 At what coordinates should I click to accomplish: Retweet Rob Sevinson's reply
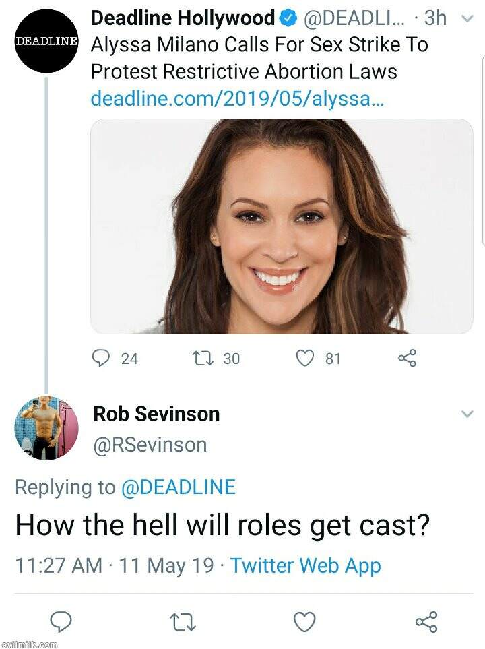(181, 621)
